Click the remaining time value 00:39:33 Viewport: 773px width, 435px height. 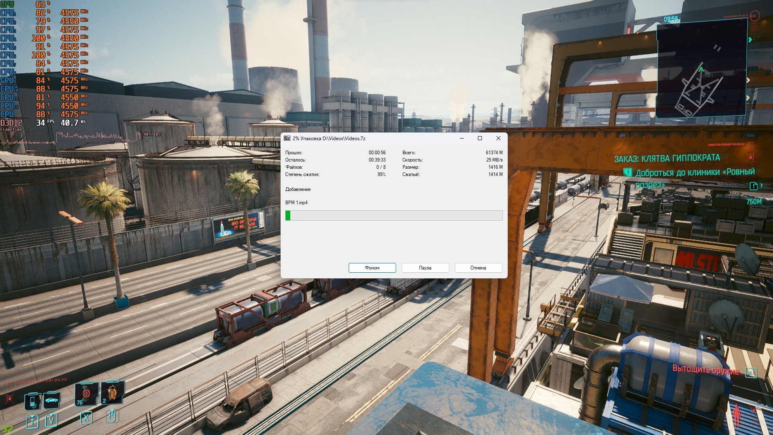(377, 160)
